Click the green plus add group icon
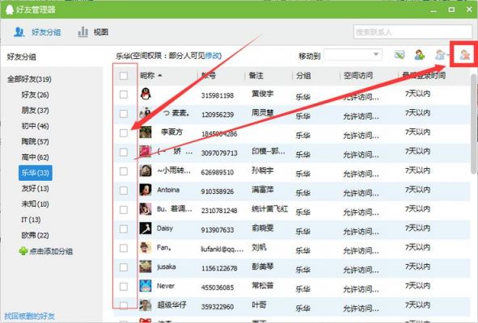Image resolution: width=478 pixels, height=323 pixels. [23, 251]
